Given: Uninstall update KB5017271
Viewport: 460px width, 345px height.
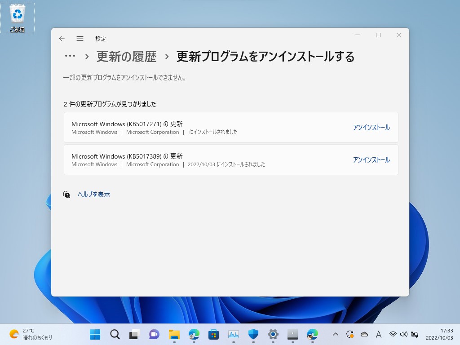Looking at the screenshot, I should click(372, 127).
